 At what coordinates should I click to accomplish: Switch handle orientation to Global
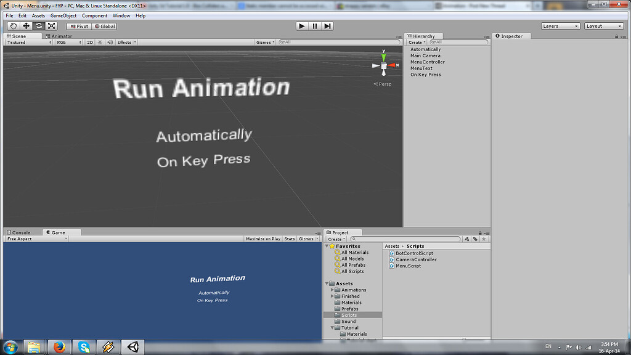[104, 26]
